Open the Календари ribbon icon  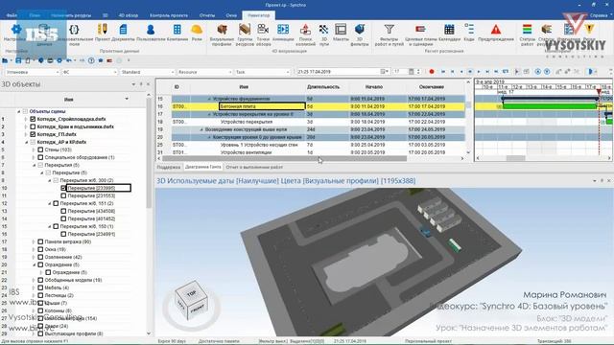pos(449,30)
